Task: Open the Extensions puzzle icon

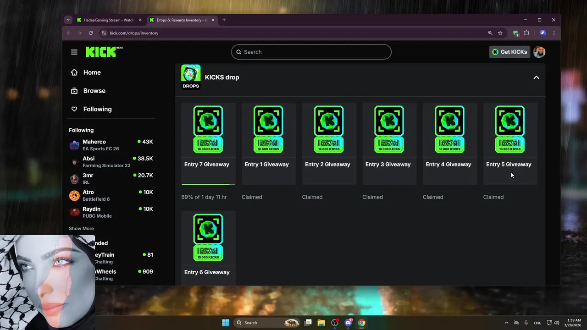Action: click(x=526, y=33)
